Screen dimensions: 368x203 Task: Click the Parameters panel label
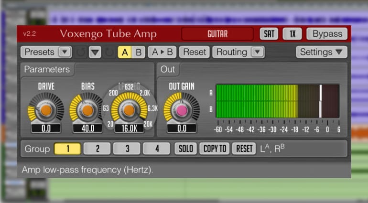[47, 69]
